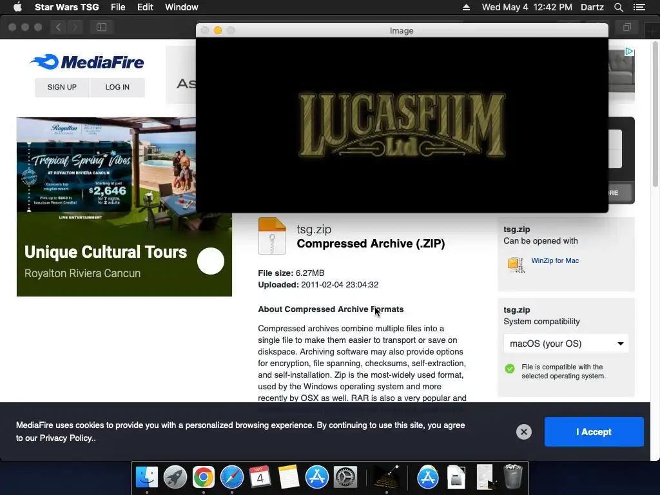The height and width of the screenshot is (495, 660).
Task: Click the AdChoices icon on the banner
Action: click(x=629, y=52)
